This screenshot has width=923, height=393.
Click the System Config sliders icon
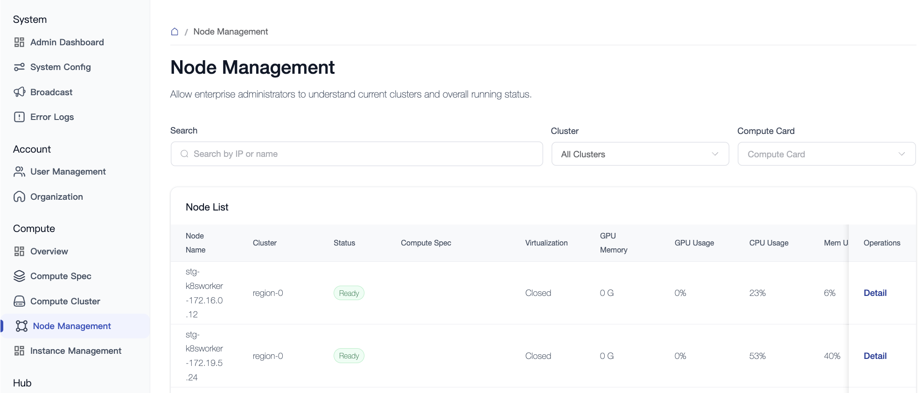(x=19, y=67)
